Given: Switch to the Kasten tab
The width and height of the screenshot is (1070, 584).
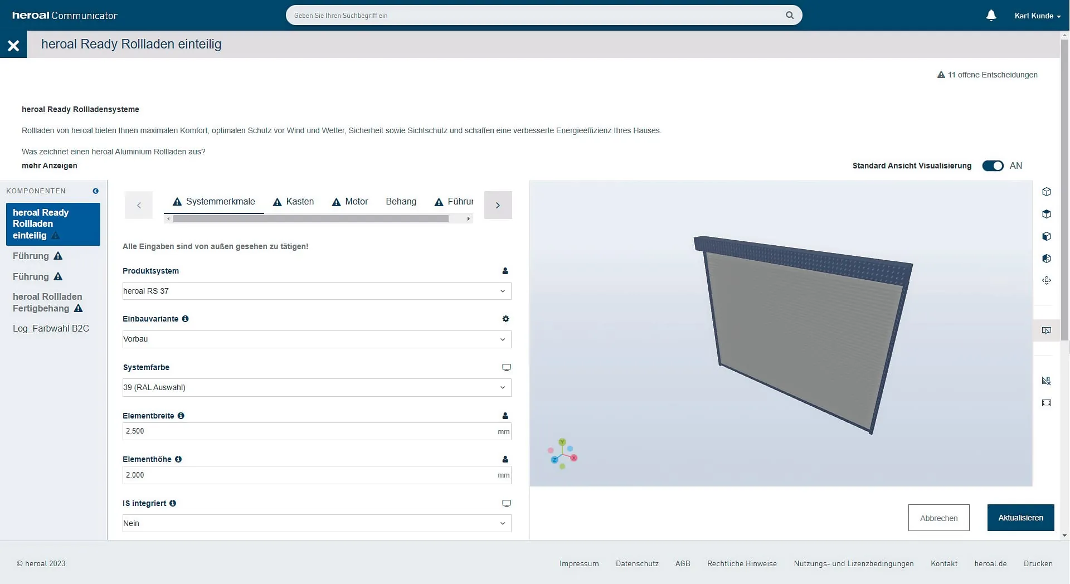Looking at the screenshot, I should [293, 202].
